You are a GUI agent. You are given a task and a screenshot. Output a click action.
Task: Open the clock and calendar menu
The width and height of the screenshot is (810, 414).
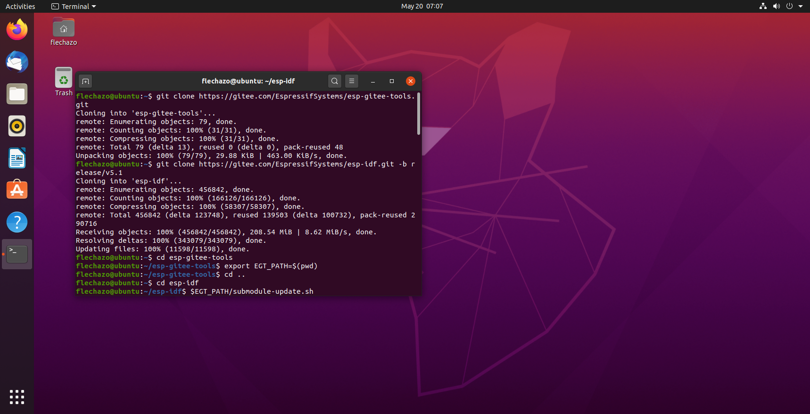[x=422, y=6]
